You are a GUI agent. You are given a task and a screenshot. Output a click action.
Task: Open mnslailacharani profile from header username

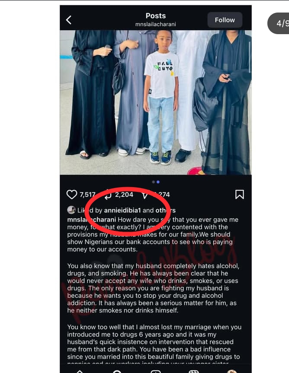click(x=156, y=24)
